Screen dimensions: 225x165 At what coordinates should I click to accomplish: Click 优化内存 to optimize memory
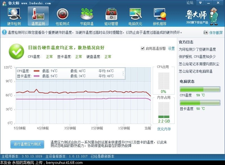(164, 129)
